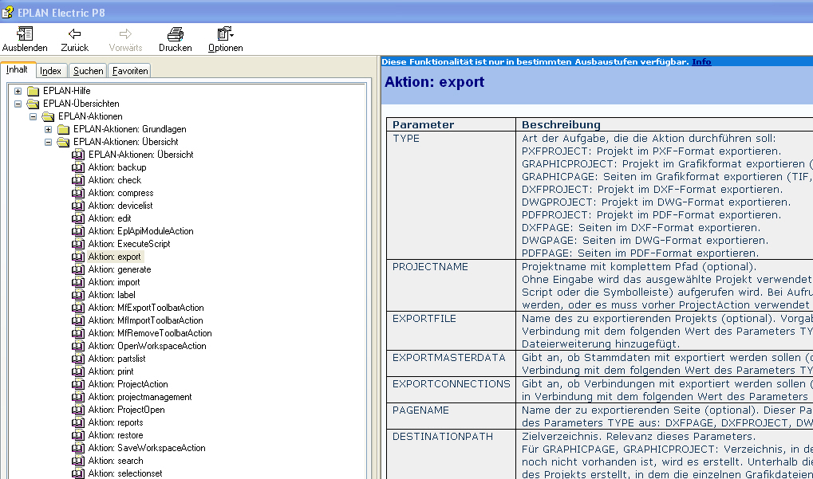Viewport: 813px width, 479px height.
Task: Collapse the EPLAN-Aktionen: Übersicht folder node
Action: [x=48, y=142]
